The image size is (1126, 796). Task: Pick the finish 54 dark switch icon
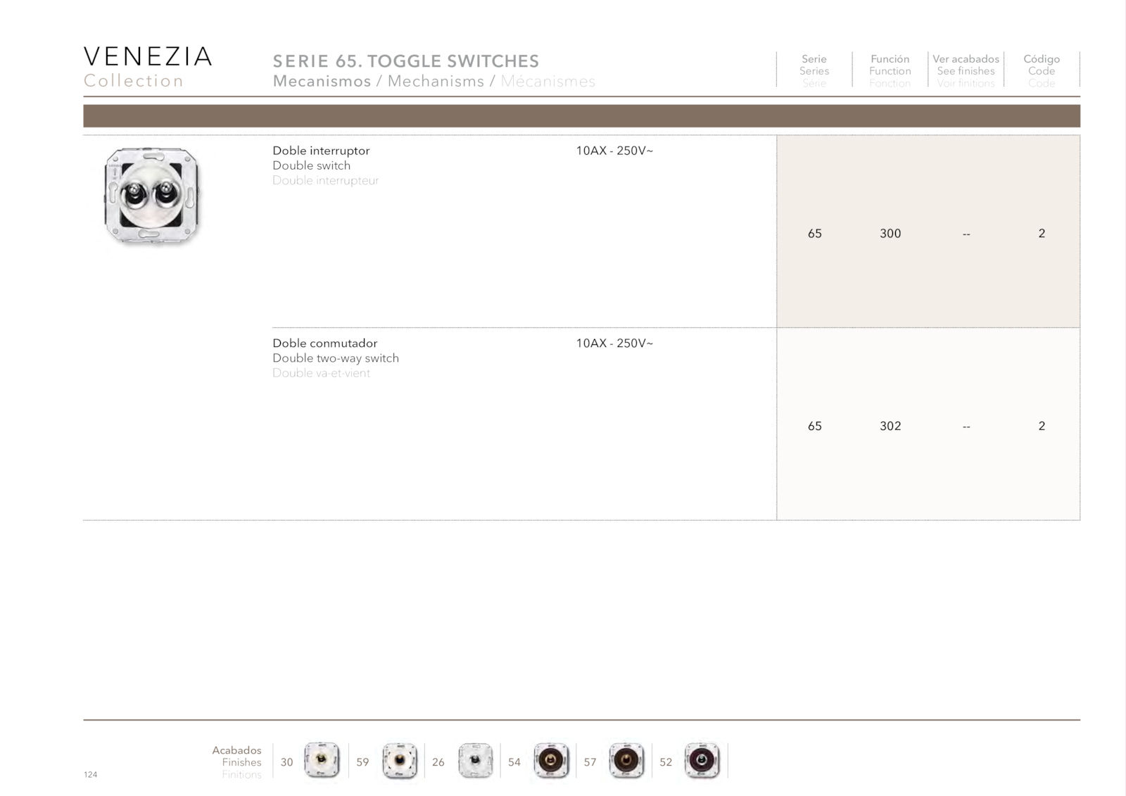(x=552, y=761)
